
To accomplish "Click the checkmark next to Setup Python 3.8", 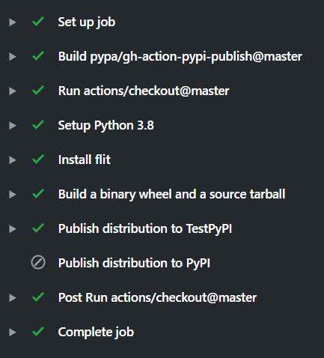I will coord(38,125).
